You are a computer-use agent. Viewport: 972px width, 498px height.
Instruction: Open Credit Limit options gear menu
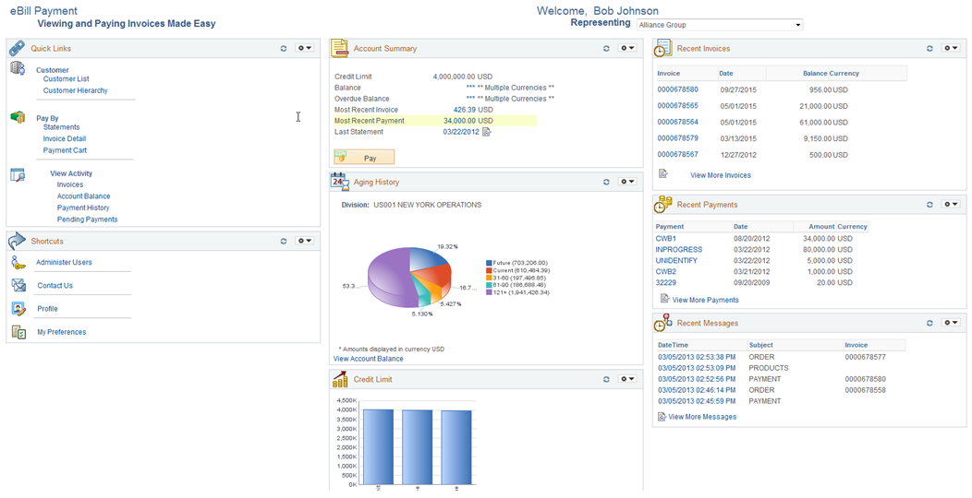point(626,379)
